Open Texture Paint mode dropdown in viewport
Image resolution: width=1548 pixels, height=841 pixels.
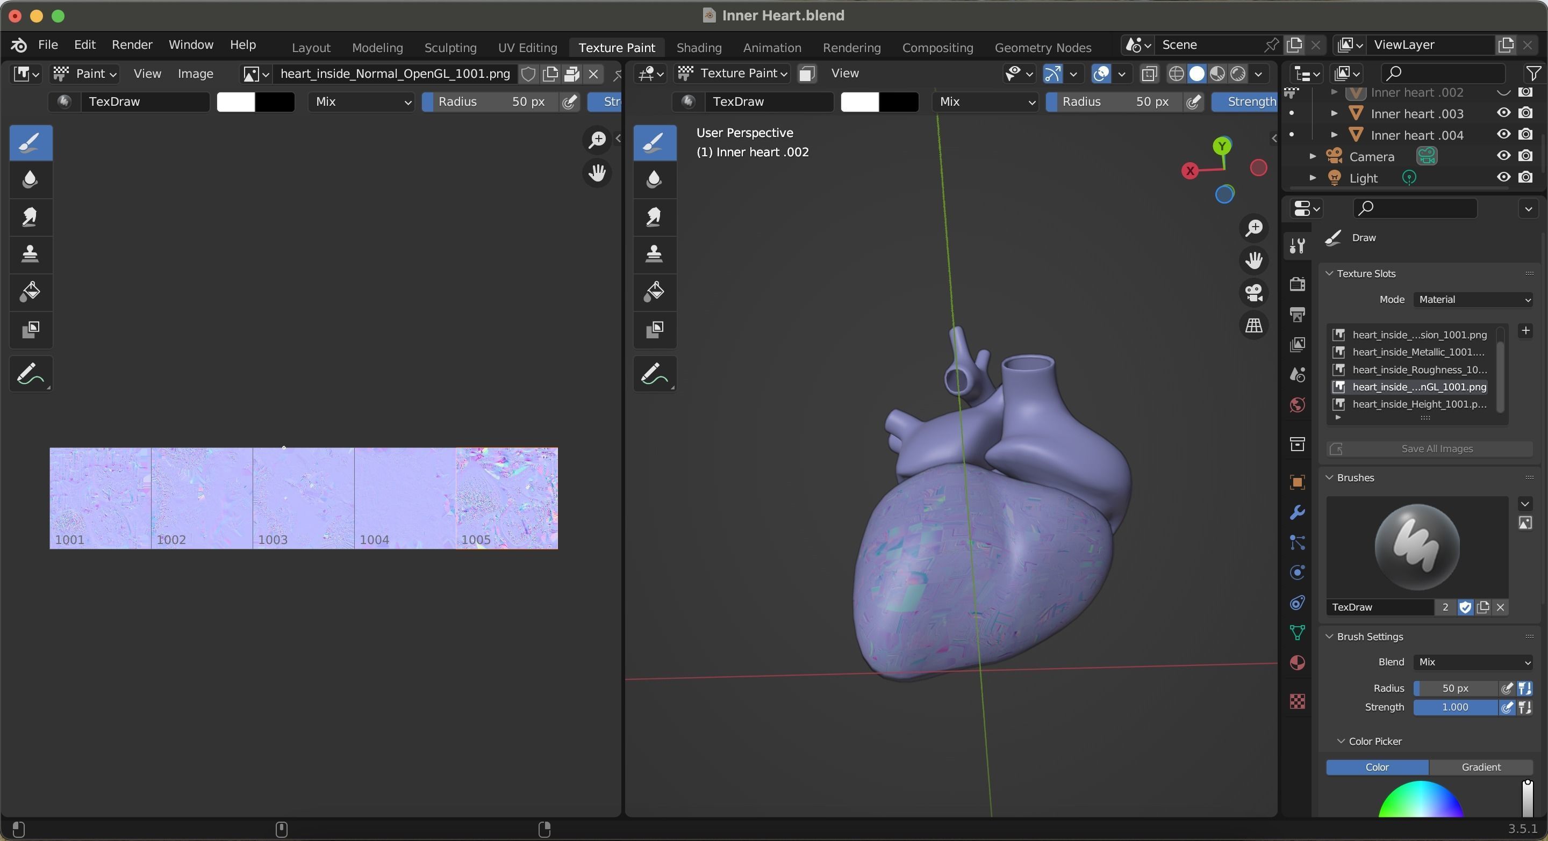pyautogui.click(x=732, y=73)
